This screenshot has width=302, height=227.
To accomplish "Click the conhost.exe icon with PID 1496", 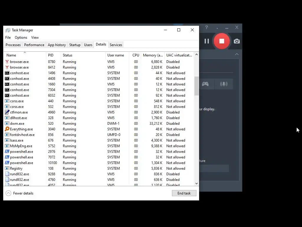I will tap(7, 73).
